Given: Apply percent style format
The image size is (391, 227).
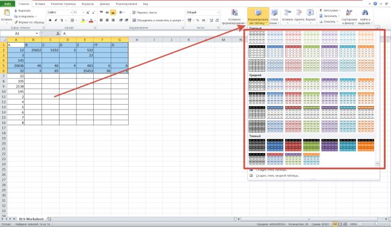Looking at the screenshot, I should pos(197,20).
